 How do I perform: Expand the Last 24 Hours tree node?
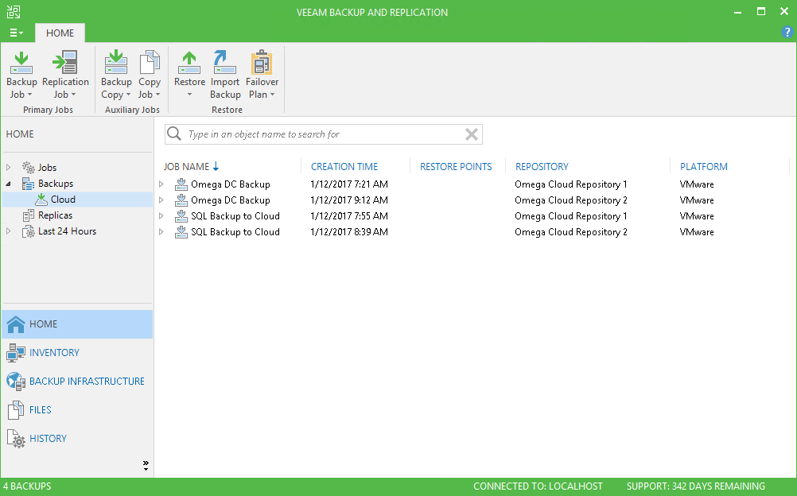[x=9, y=231]
